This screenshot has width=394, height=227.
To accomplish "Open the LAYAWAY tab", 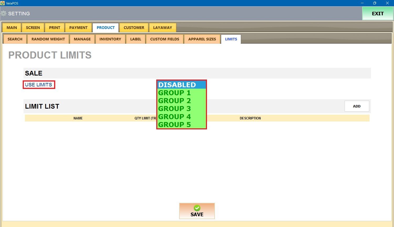I will coord(163,28).
